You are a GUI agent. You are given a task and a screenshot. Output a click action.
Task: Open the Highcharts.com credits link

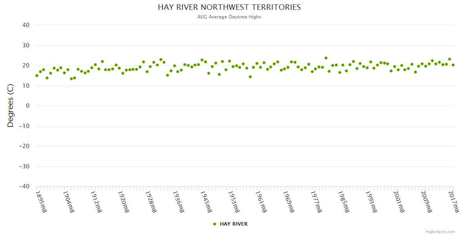click(440, 231)
